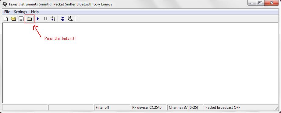Click inside the empty packet list area
The height and width of the screenshot is (113, 281).
[140, 63]
